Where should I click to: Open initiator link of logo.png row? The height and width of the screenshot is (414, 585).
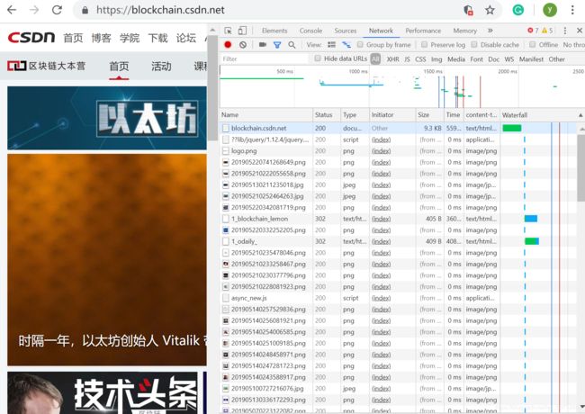click(x=381, y=151)
